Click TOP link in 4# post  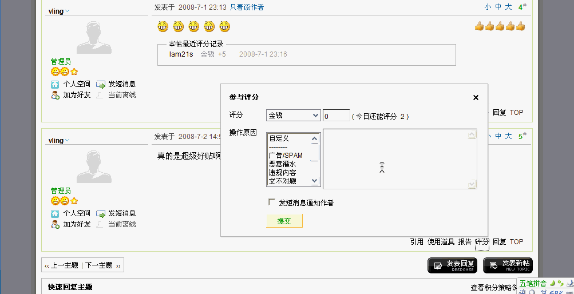point(517,112)
